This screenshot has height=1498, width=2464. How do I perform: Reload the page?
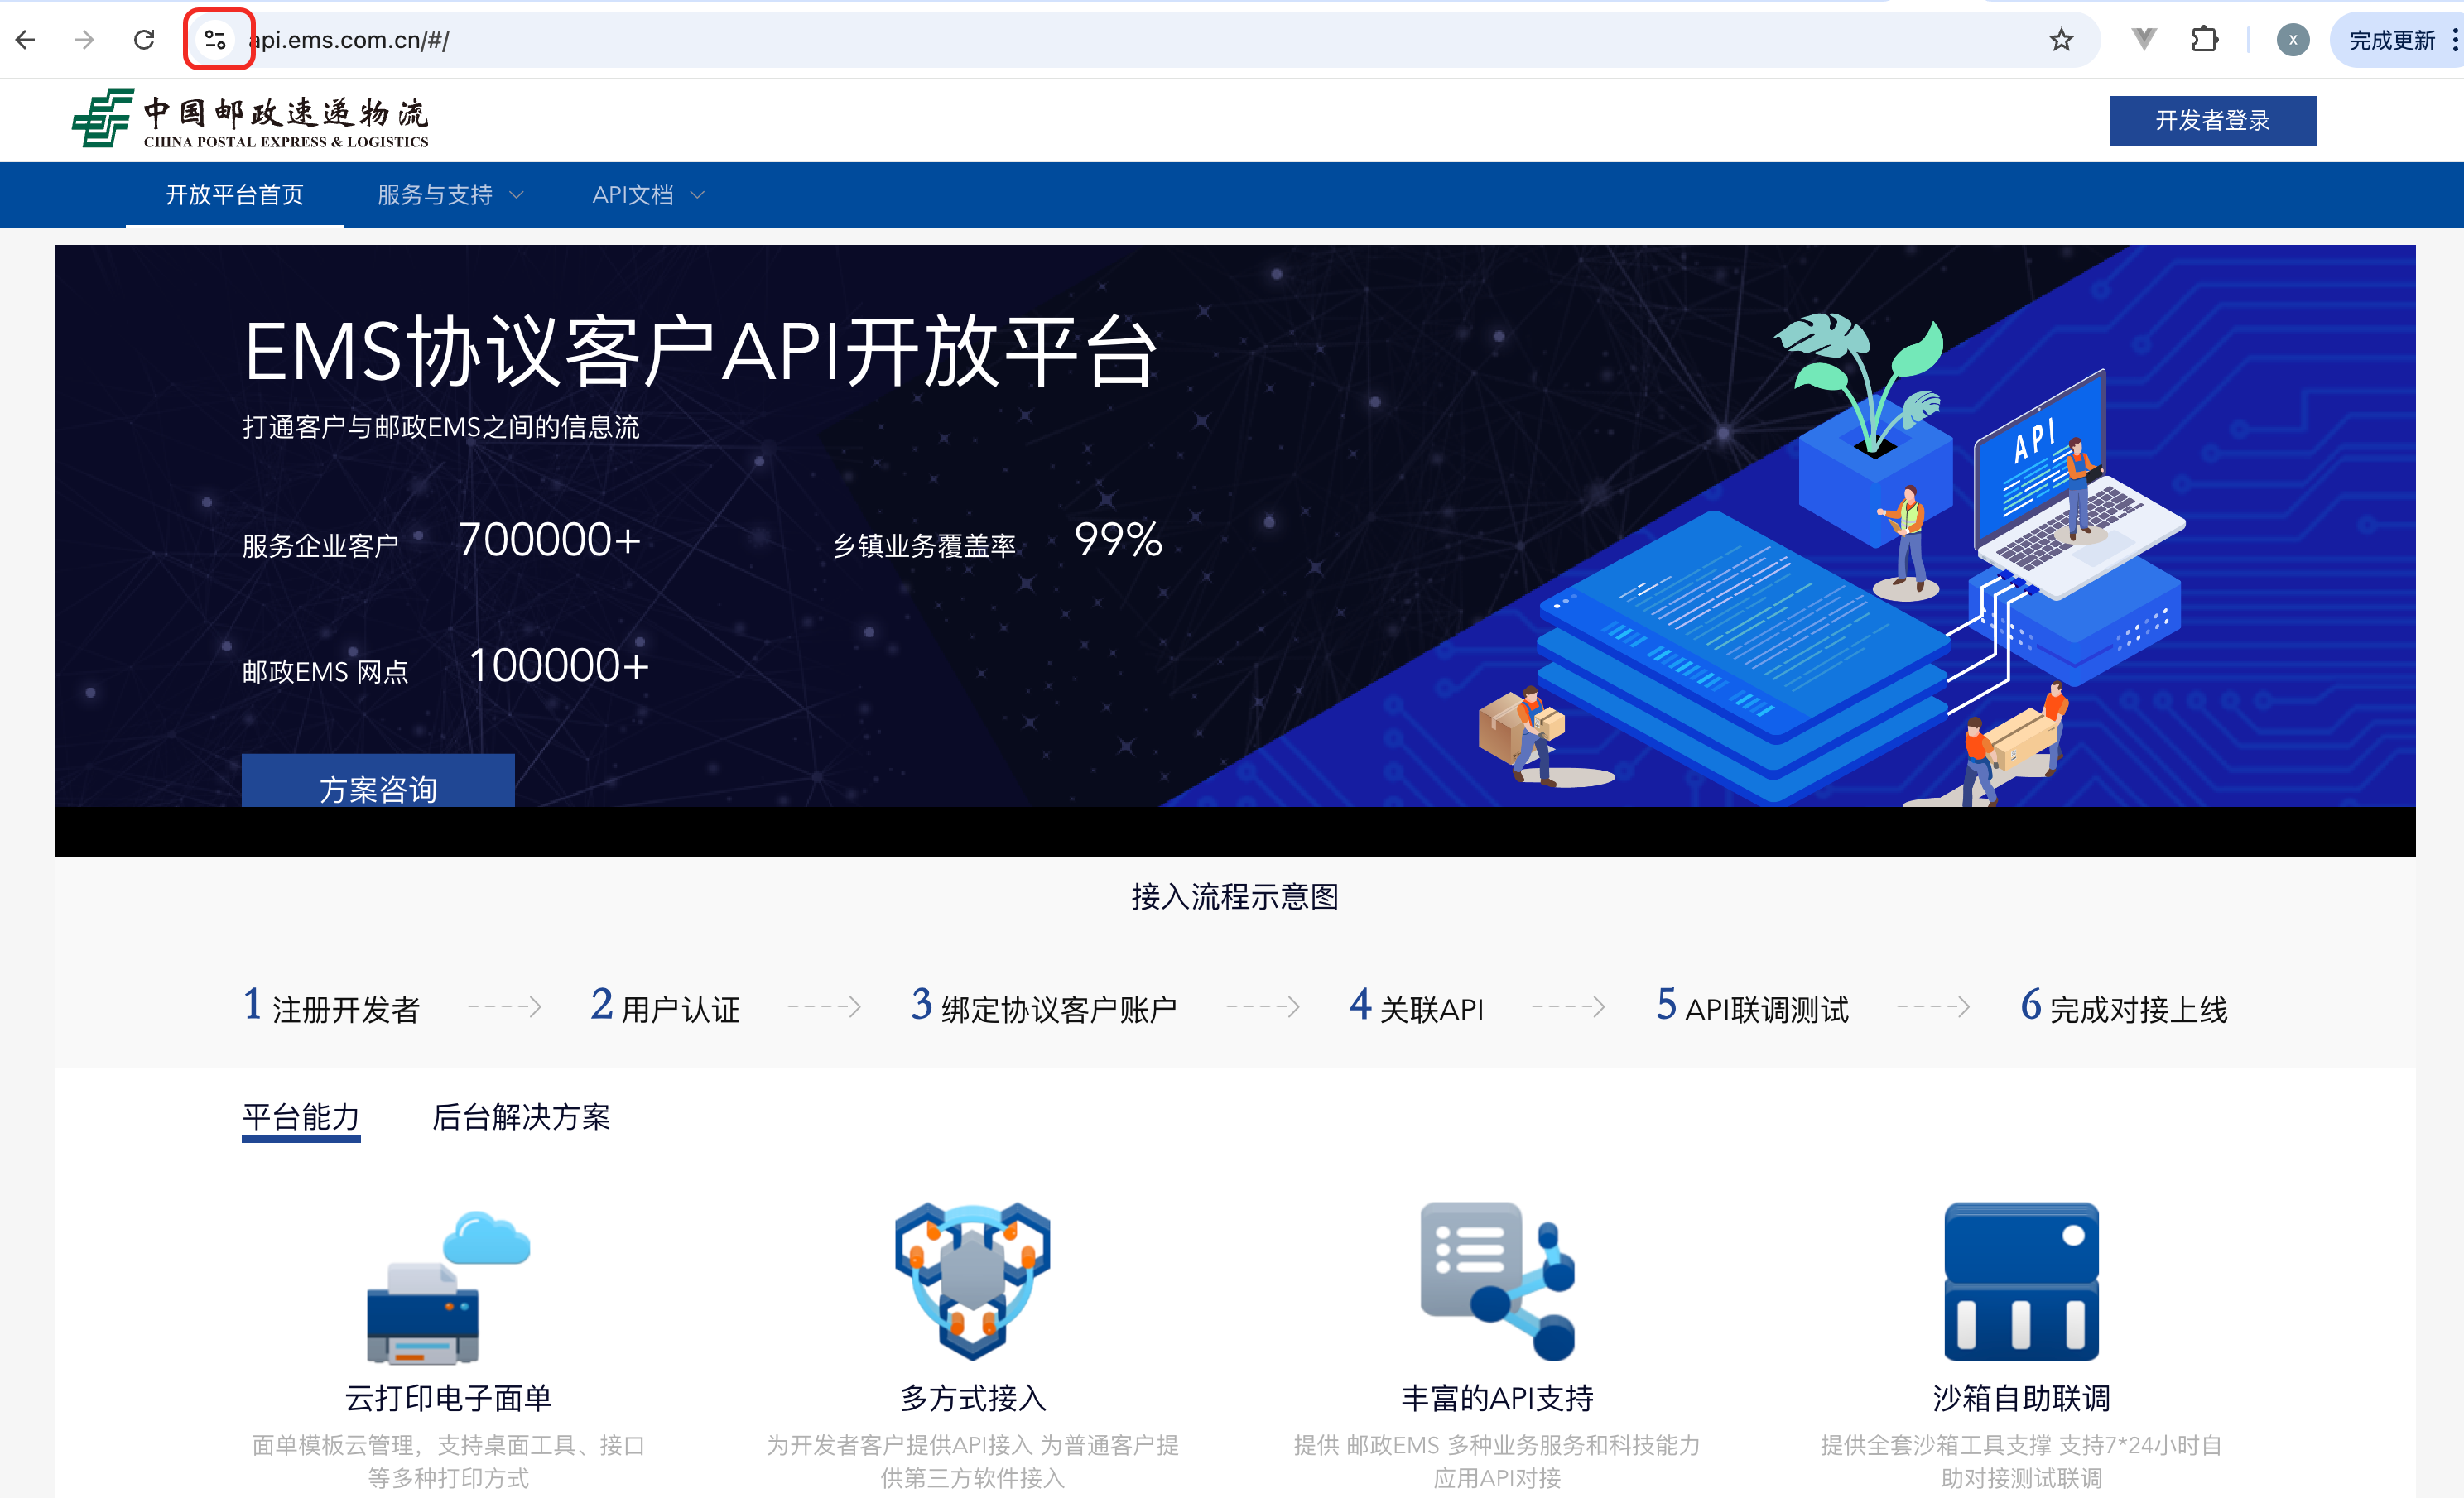[144, 40]
